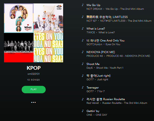Viewport: 154px width, 121px height.
Task: Open the playlist owner cm022101 profile
Action: click(34, 74)
